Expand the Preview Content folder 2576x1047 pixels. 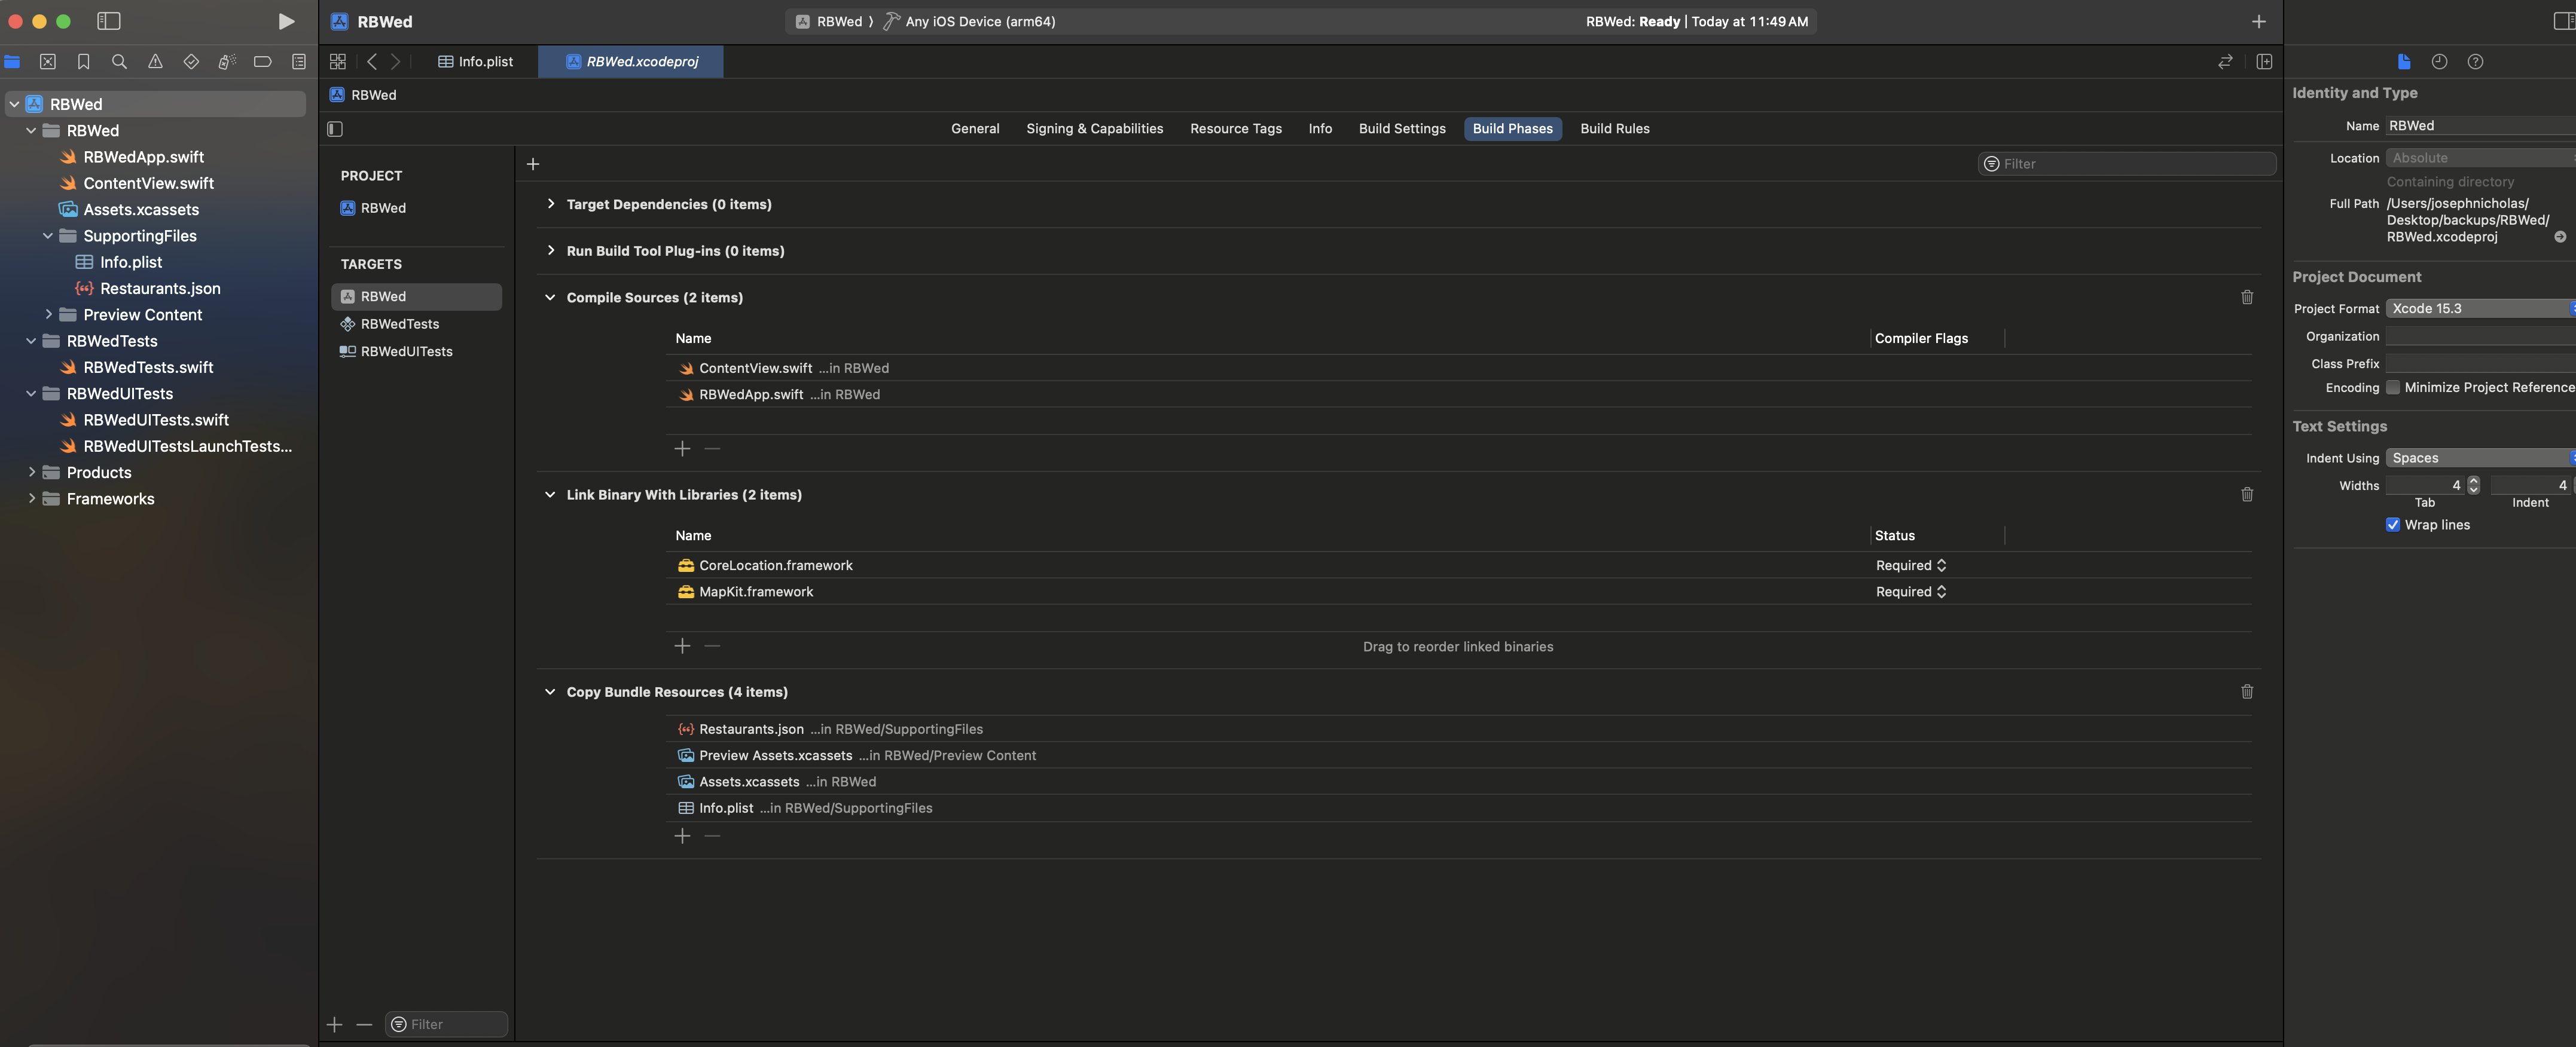tap(48, 315)
